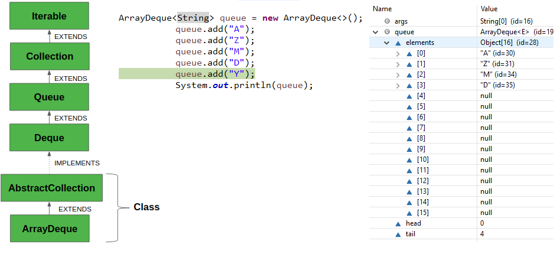
Task: Select the ArrayDeque class box
Action: 50,229
